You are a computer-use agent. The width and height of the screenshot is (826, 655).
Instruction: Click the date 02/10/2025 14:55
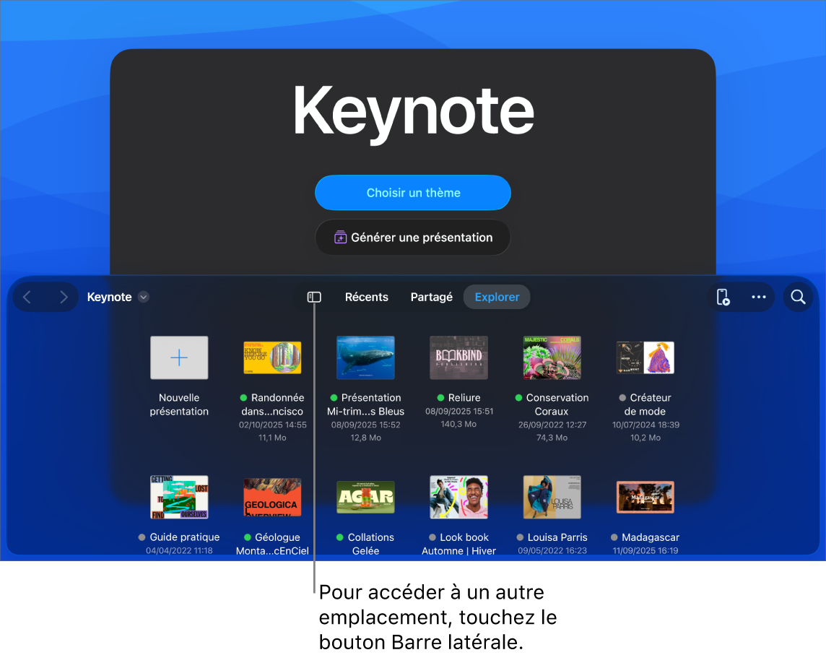tap(272, 425)
